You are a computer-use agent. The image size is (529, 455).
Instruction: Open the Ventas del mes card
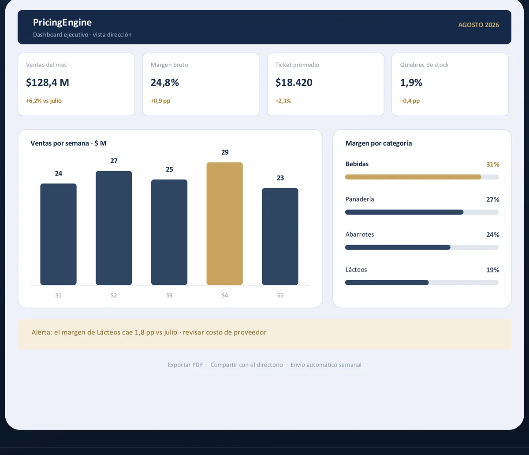(x=76, y=84)
